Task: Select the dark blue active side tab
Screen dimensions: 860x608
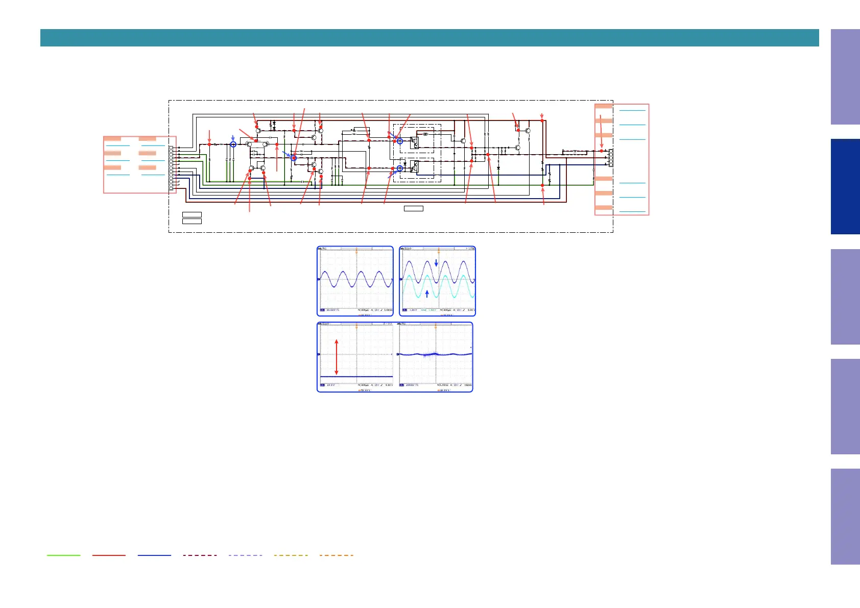Action: coord(845,187)
